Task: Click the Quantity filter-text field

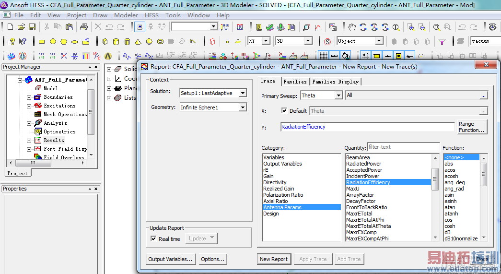Action: tap(403, 147)
